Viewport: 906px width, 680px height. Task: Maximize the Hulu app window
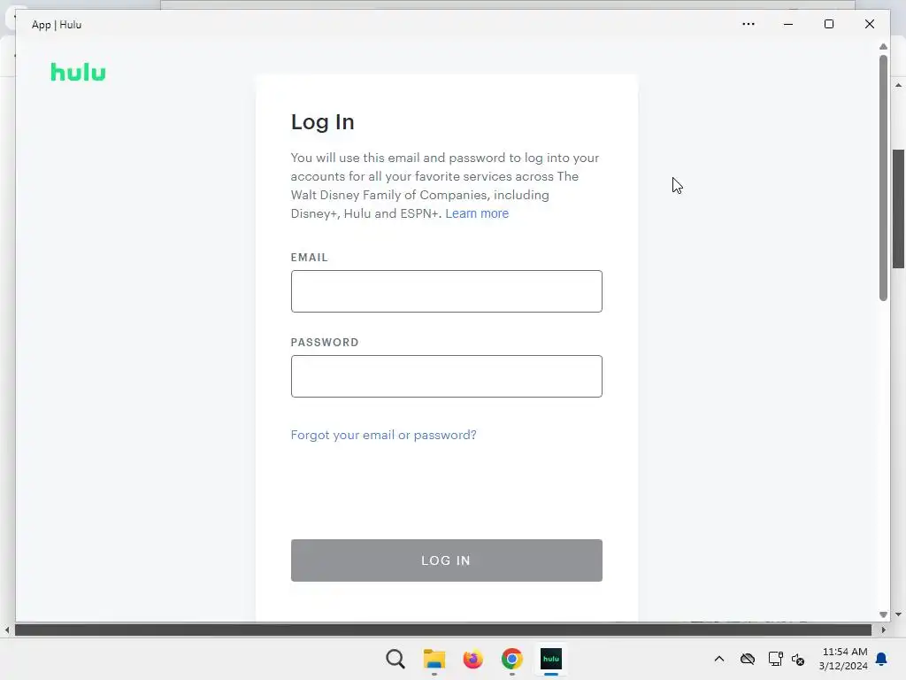[x=828, y=24]
